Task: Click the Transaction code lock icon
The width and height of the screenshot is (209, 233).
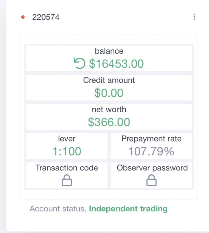Action: (67, 181)
